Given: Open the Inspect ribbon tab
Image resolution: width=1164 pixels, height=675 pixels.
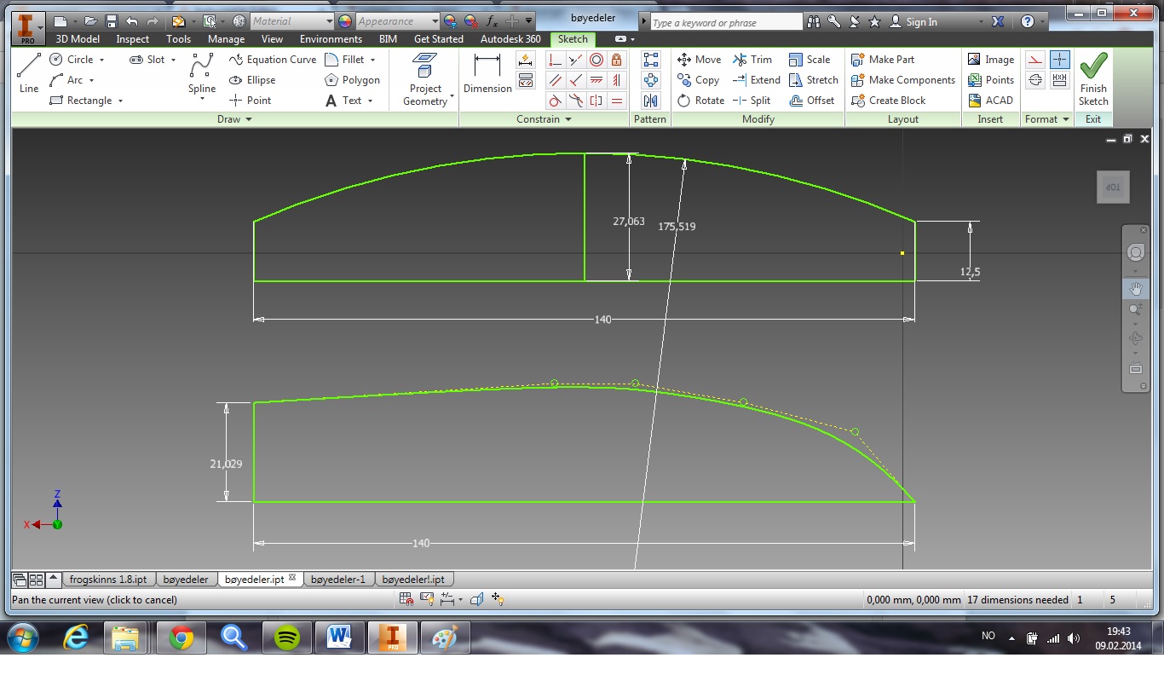Looking at the screenshot, I should tap(133, 39).
